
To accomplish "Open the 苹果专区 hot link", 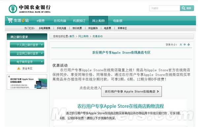I will click(x=122, y=28).
